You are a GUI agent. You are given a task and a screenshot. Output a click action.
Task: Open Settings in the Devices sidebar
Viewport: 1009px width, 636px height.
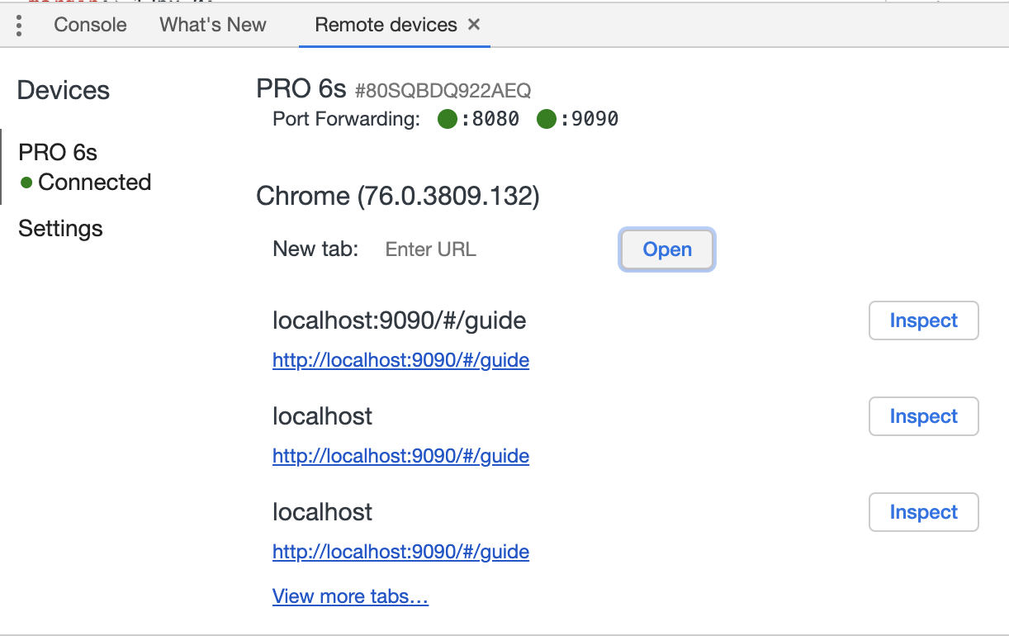60,229
